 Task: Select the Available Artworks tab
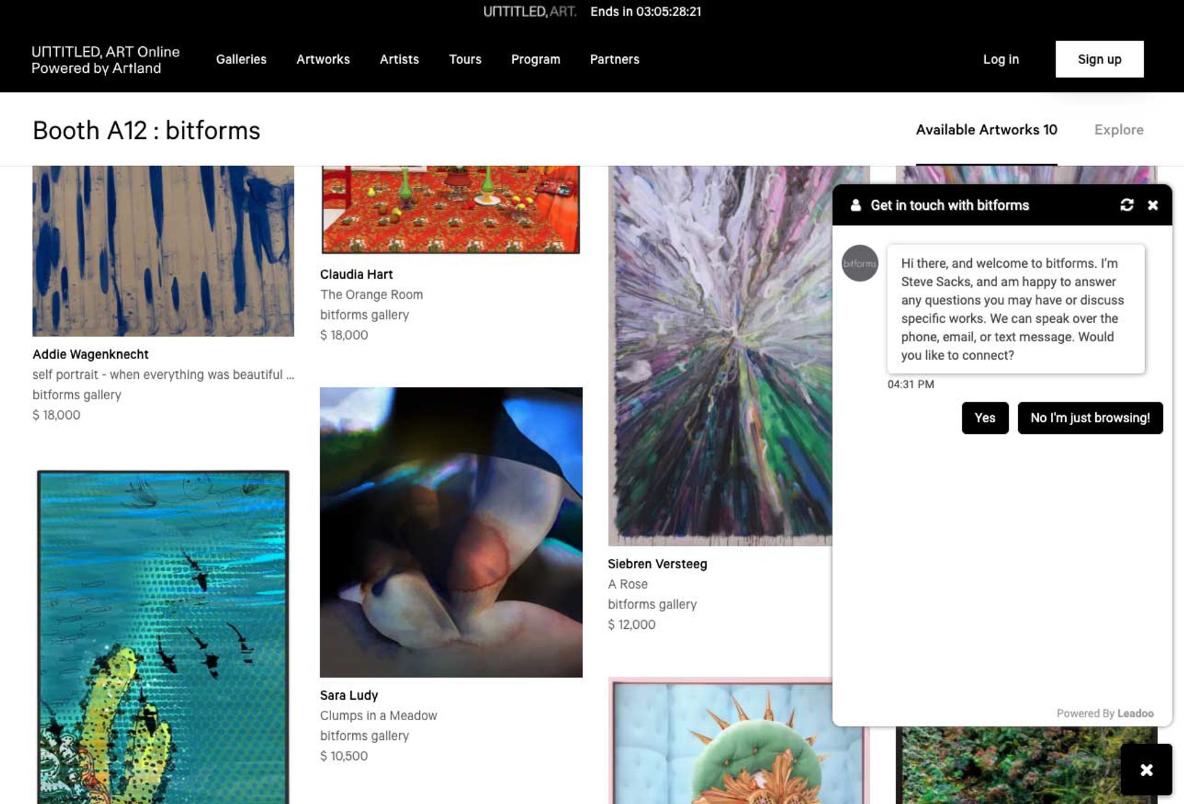(986, 130)
